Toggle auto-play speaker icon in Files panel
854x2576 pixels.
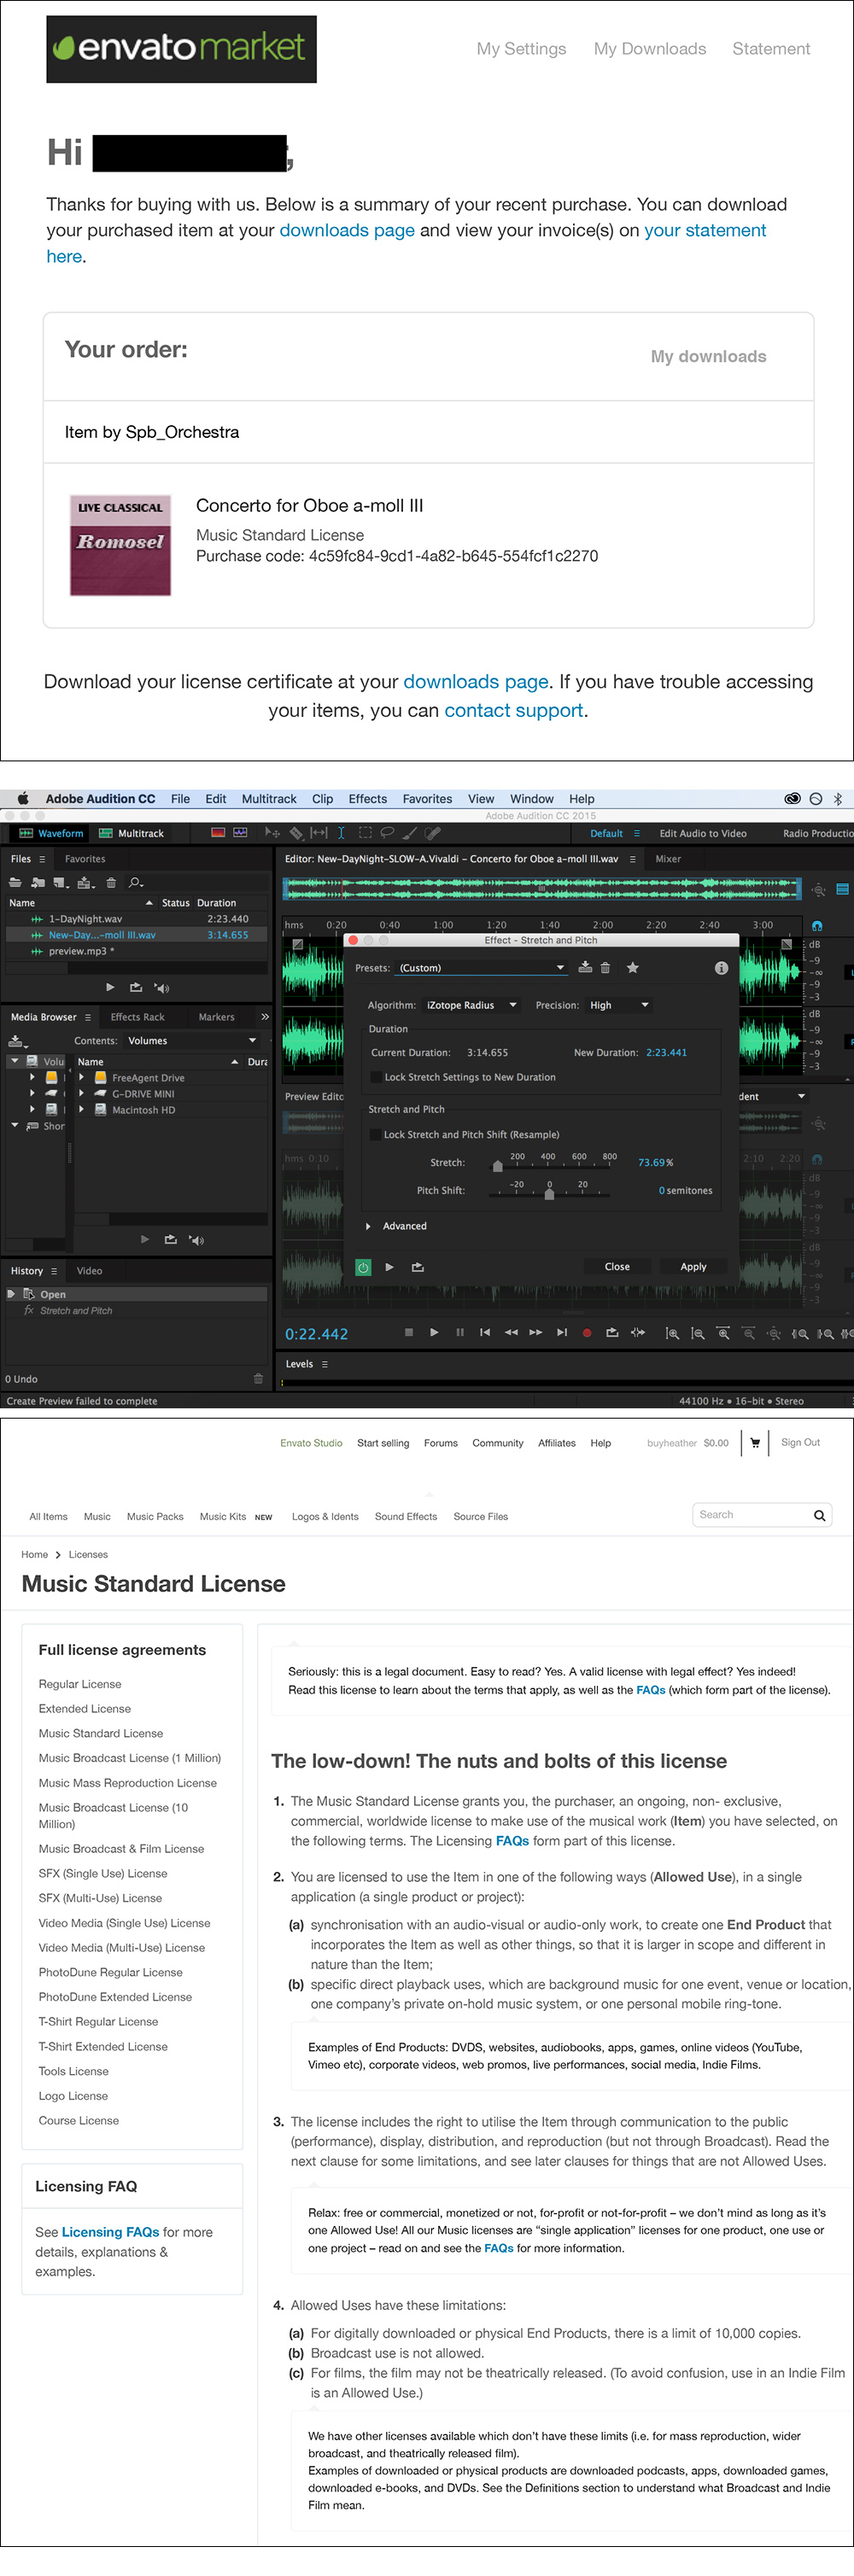tap(161, 987)
